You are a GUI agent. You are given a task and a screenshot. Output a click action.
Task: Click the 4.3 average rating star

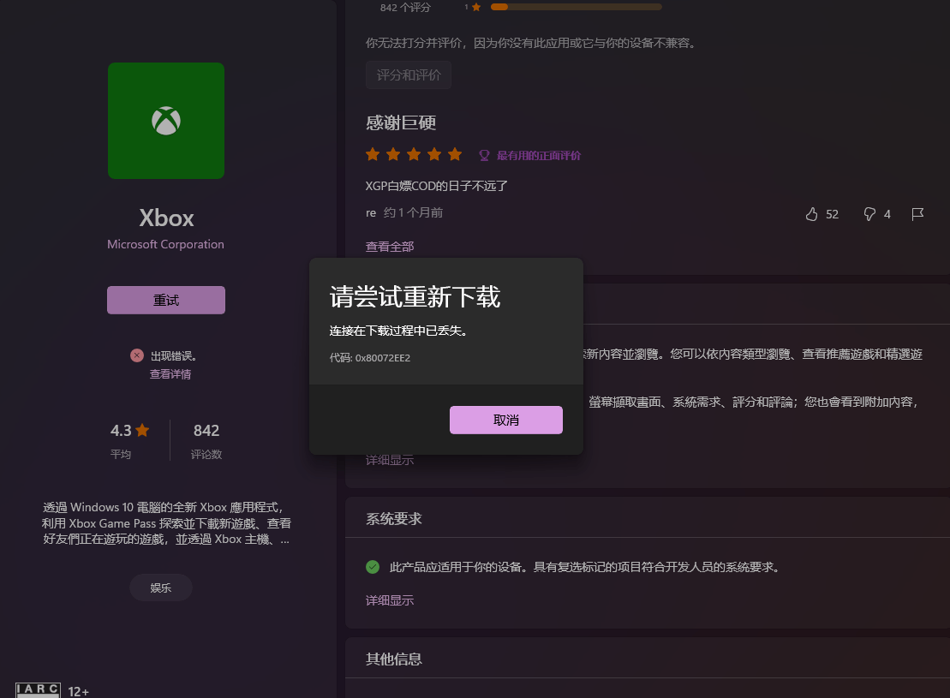click(142, 430)
